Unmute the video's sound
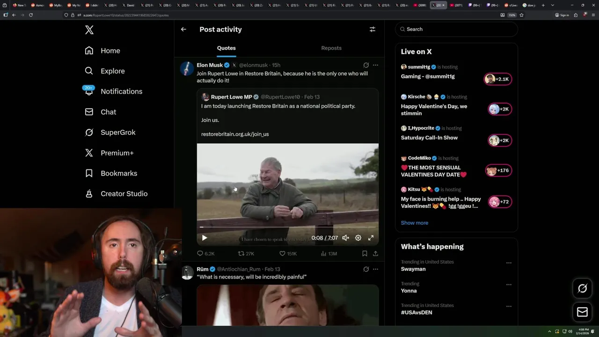Image resolution: width=599 pixels, height=337 pixels. pyautogui.click(x=345, y=238)
